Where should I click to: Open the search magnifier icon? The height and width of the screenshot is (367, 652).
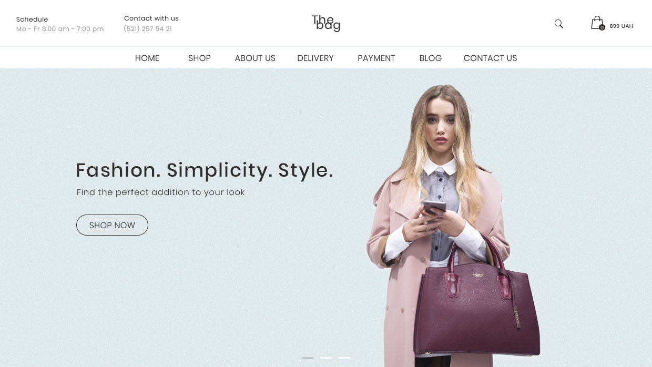(x=559, y=24)
